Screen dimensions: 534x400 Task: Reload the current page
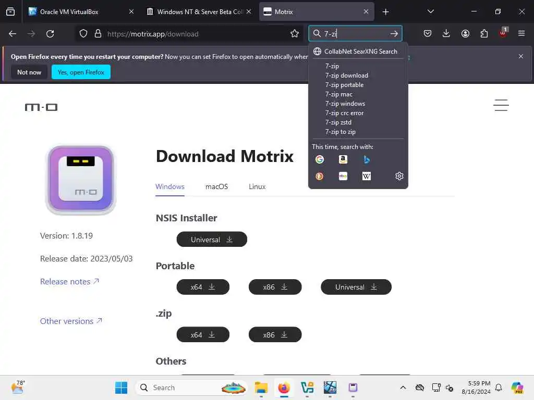point(50,34)
